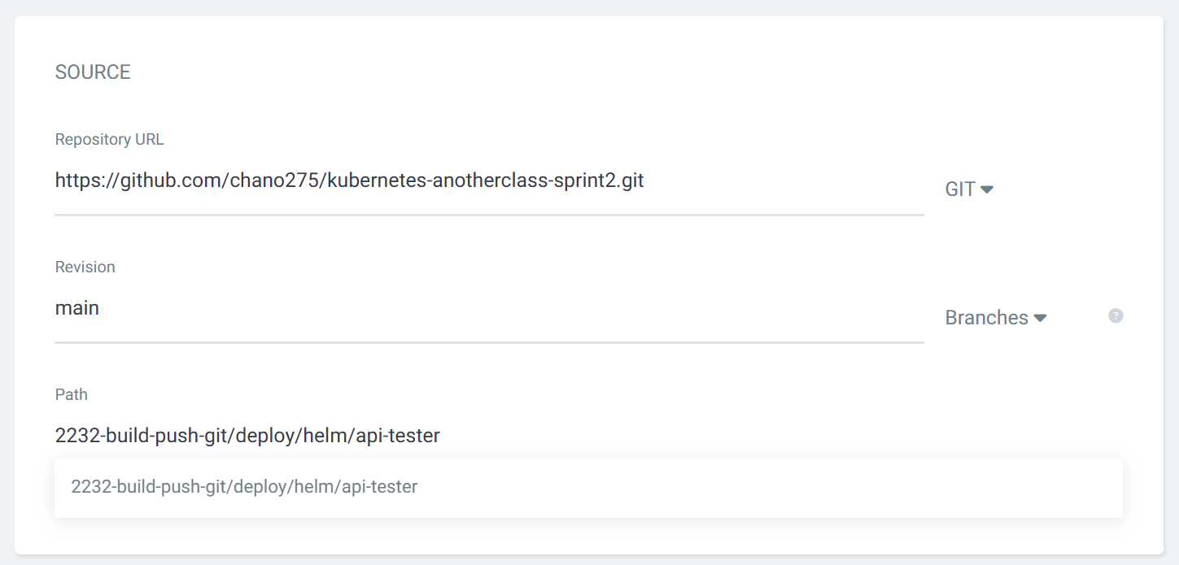Click the empty right side of path suggestion row
1179x565 pixels.
tap(814, 487)
